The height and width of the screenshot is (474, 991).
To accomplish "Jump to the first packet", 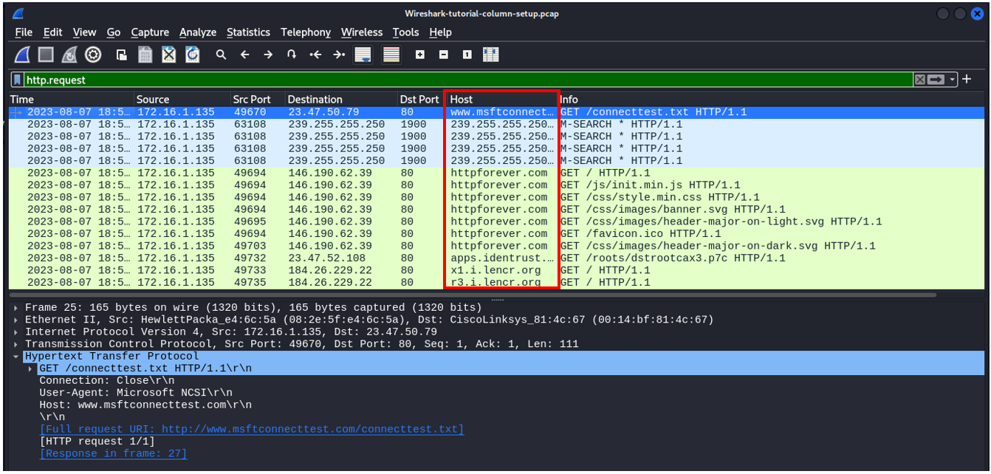I will 315,55.
